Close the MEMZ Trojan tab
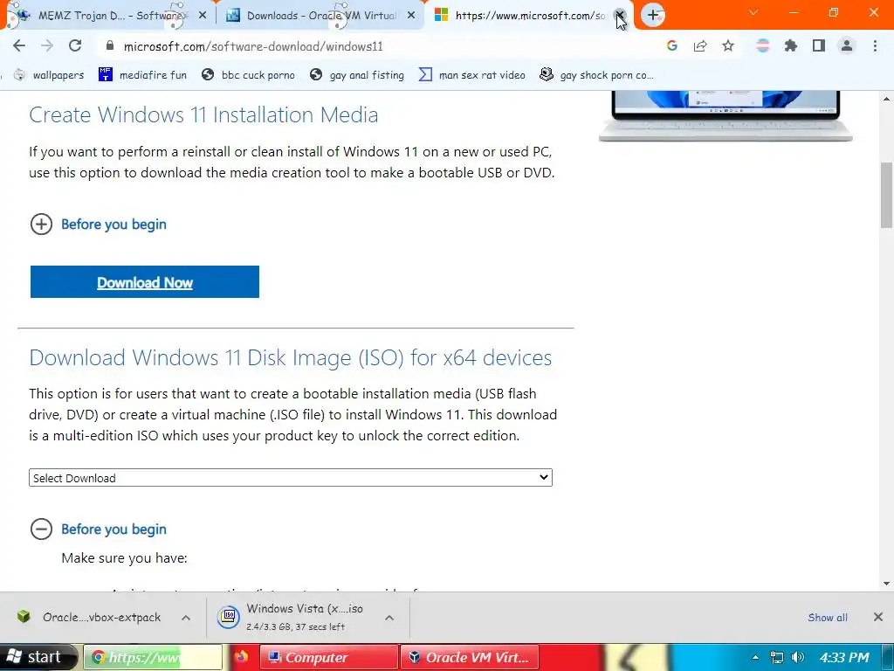894x671 pixels. tap(203, 16)
